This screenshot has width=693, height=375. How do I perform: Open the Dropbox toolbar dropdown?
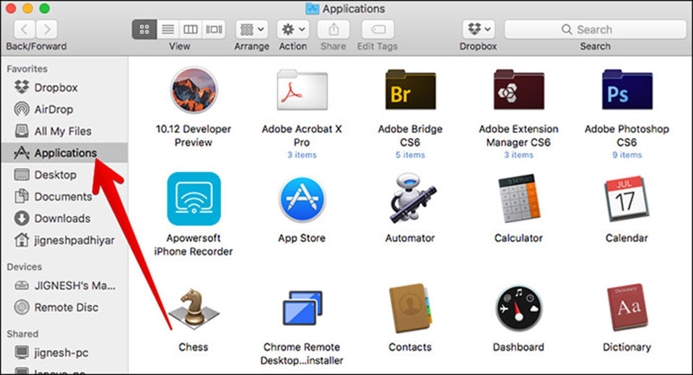tap(479, 30)
